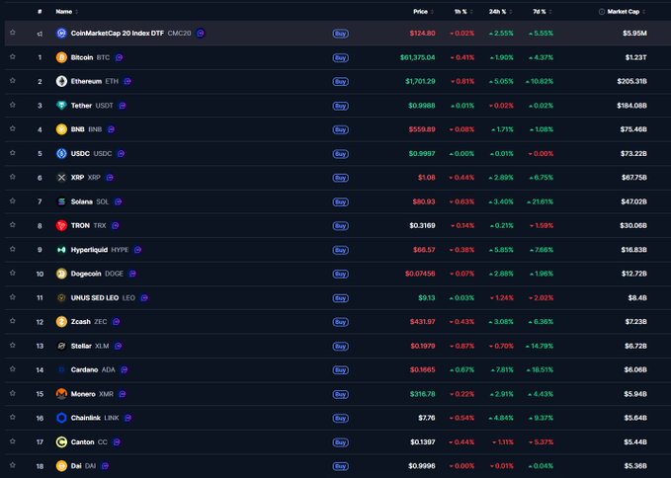671x478 pixels.
Task: Click the Canton logo icon
Action: coord(61,442)
